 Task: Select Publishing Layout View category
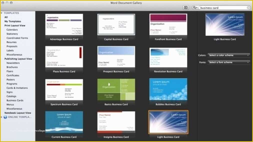(x=18, y=59)
